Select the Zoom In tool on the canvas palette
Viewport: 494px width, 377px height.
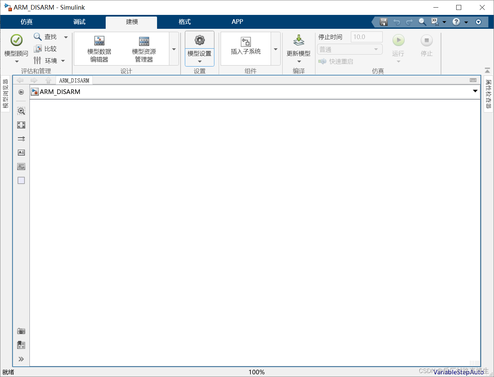[x=21, y=111]
